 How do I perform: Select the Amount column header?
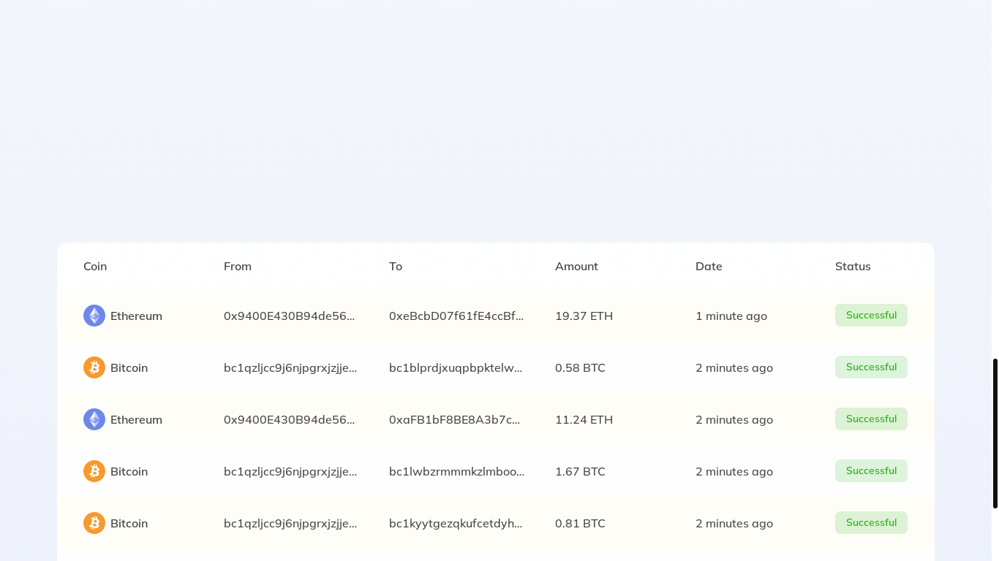tap(576, 267)
